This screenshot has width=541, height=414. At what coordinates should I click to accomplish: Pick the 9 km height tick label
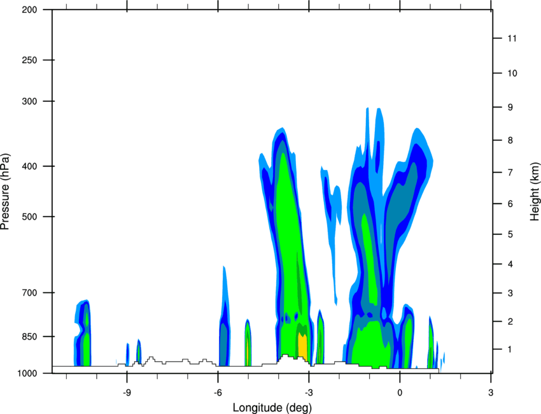pyautogui.click(x=510, y=108)
